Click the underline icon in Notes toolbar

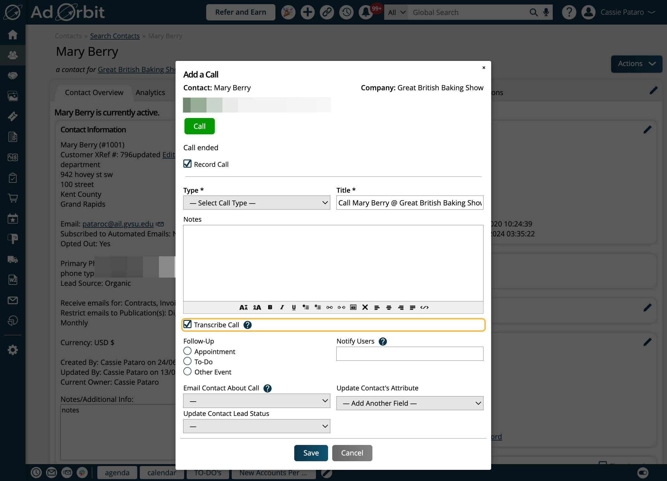coord(294,307)
